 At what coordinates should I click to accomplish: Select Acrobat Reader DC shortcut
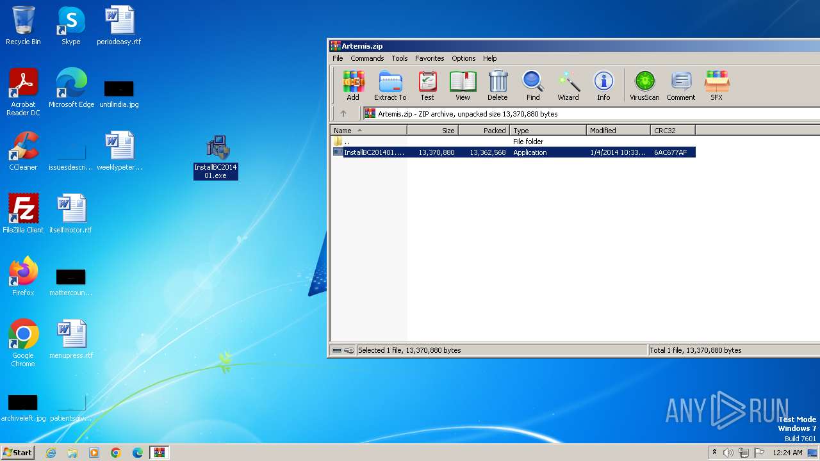[x=23, y=92]
